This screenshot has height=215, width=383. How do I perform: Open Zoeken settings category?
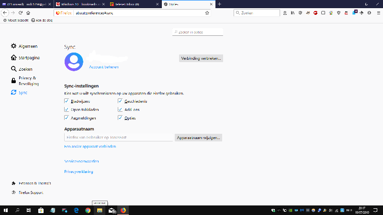point(22,69)
